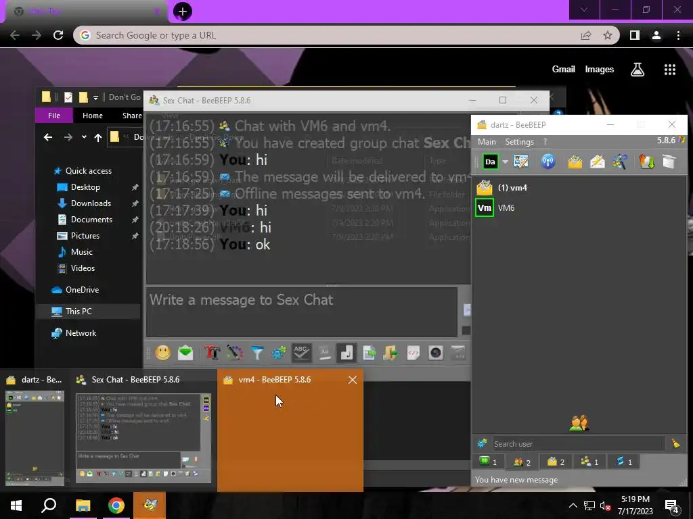Screen dimensions: 693x519
Task: Open the message filter funnel icon
Action: click(x=256, y=353)
